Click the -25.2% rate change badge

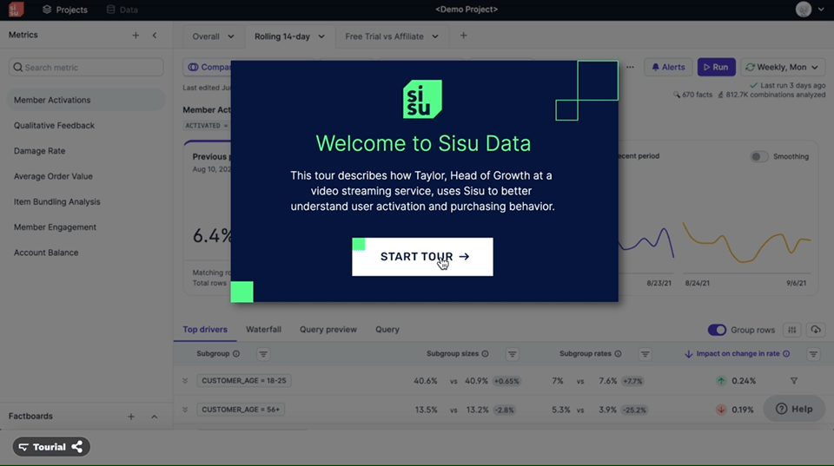coord(634,410)
